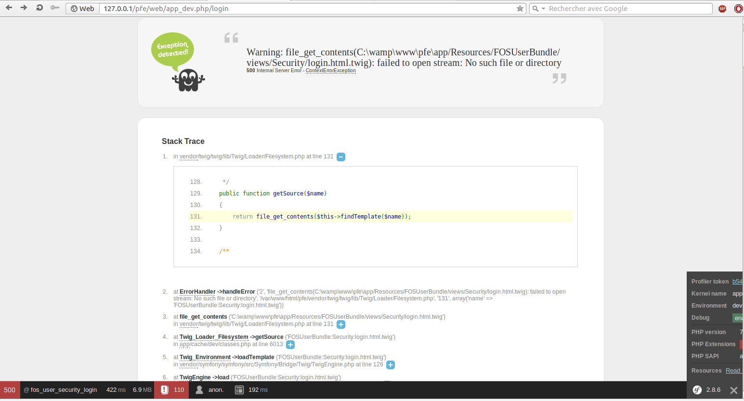This screenshot has width=744, height=401.
Task: Click the search magnifier icon
Action: (x=535, y=9)
